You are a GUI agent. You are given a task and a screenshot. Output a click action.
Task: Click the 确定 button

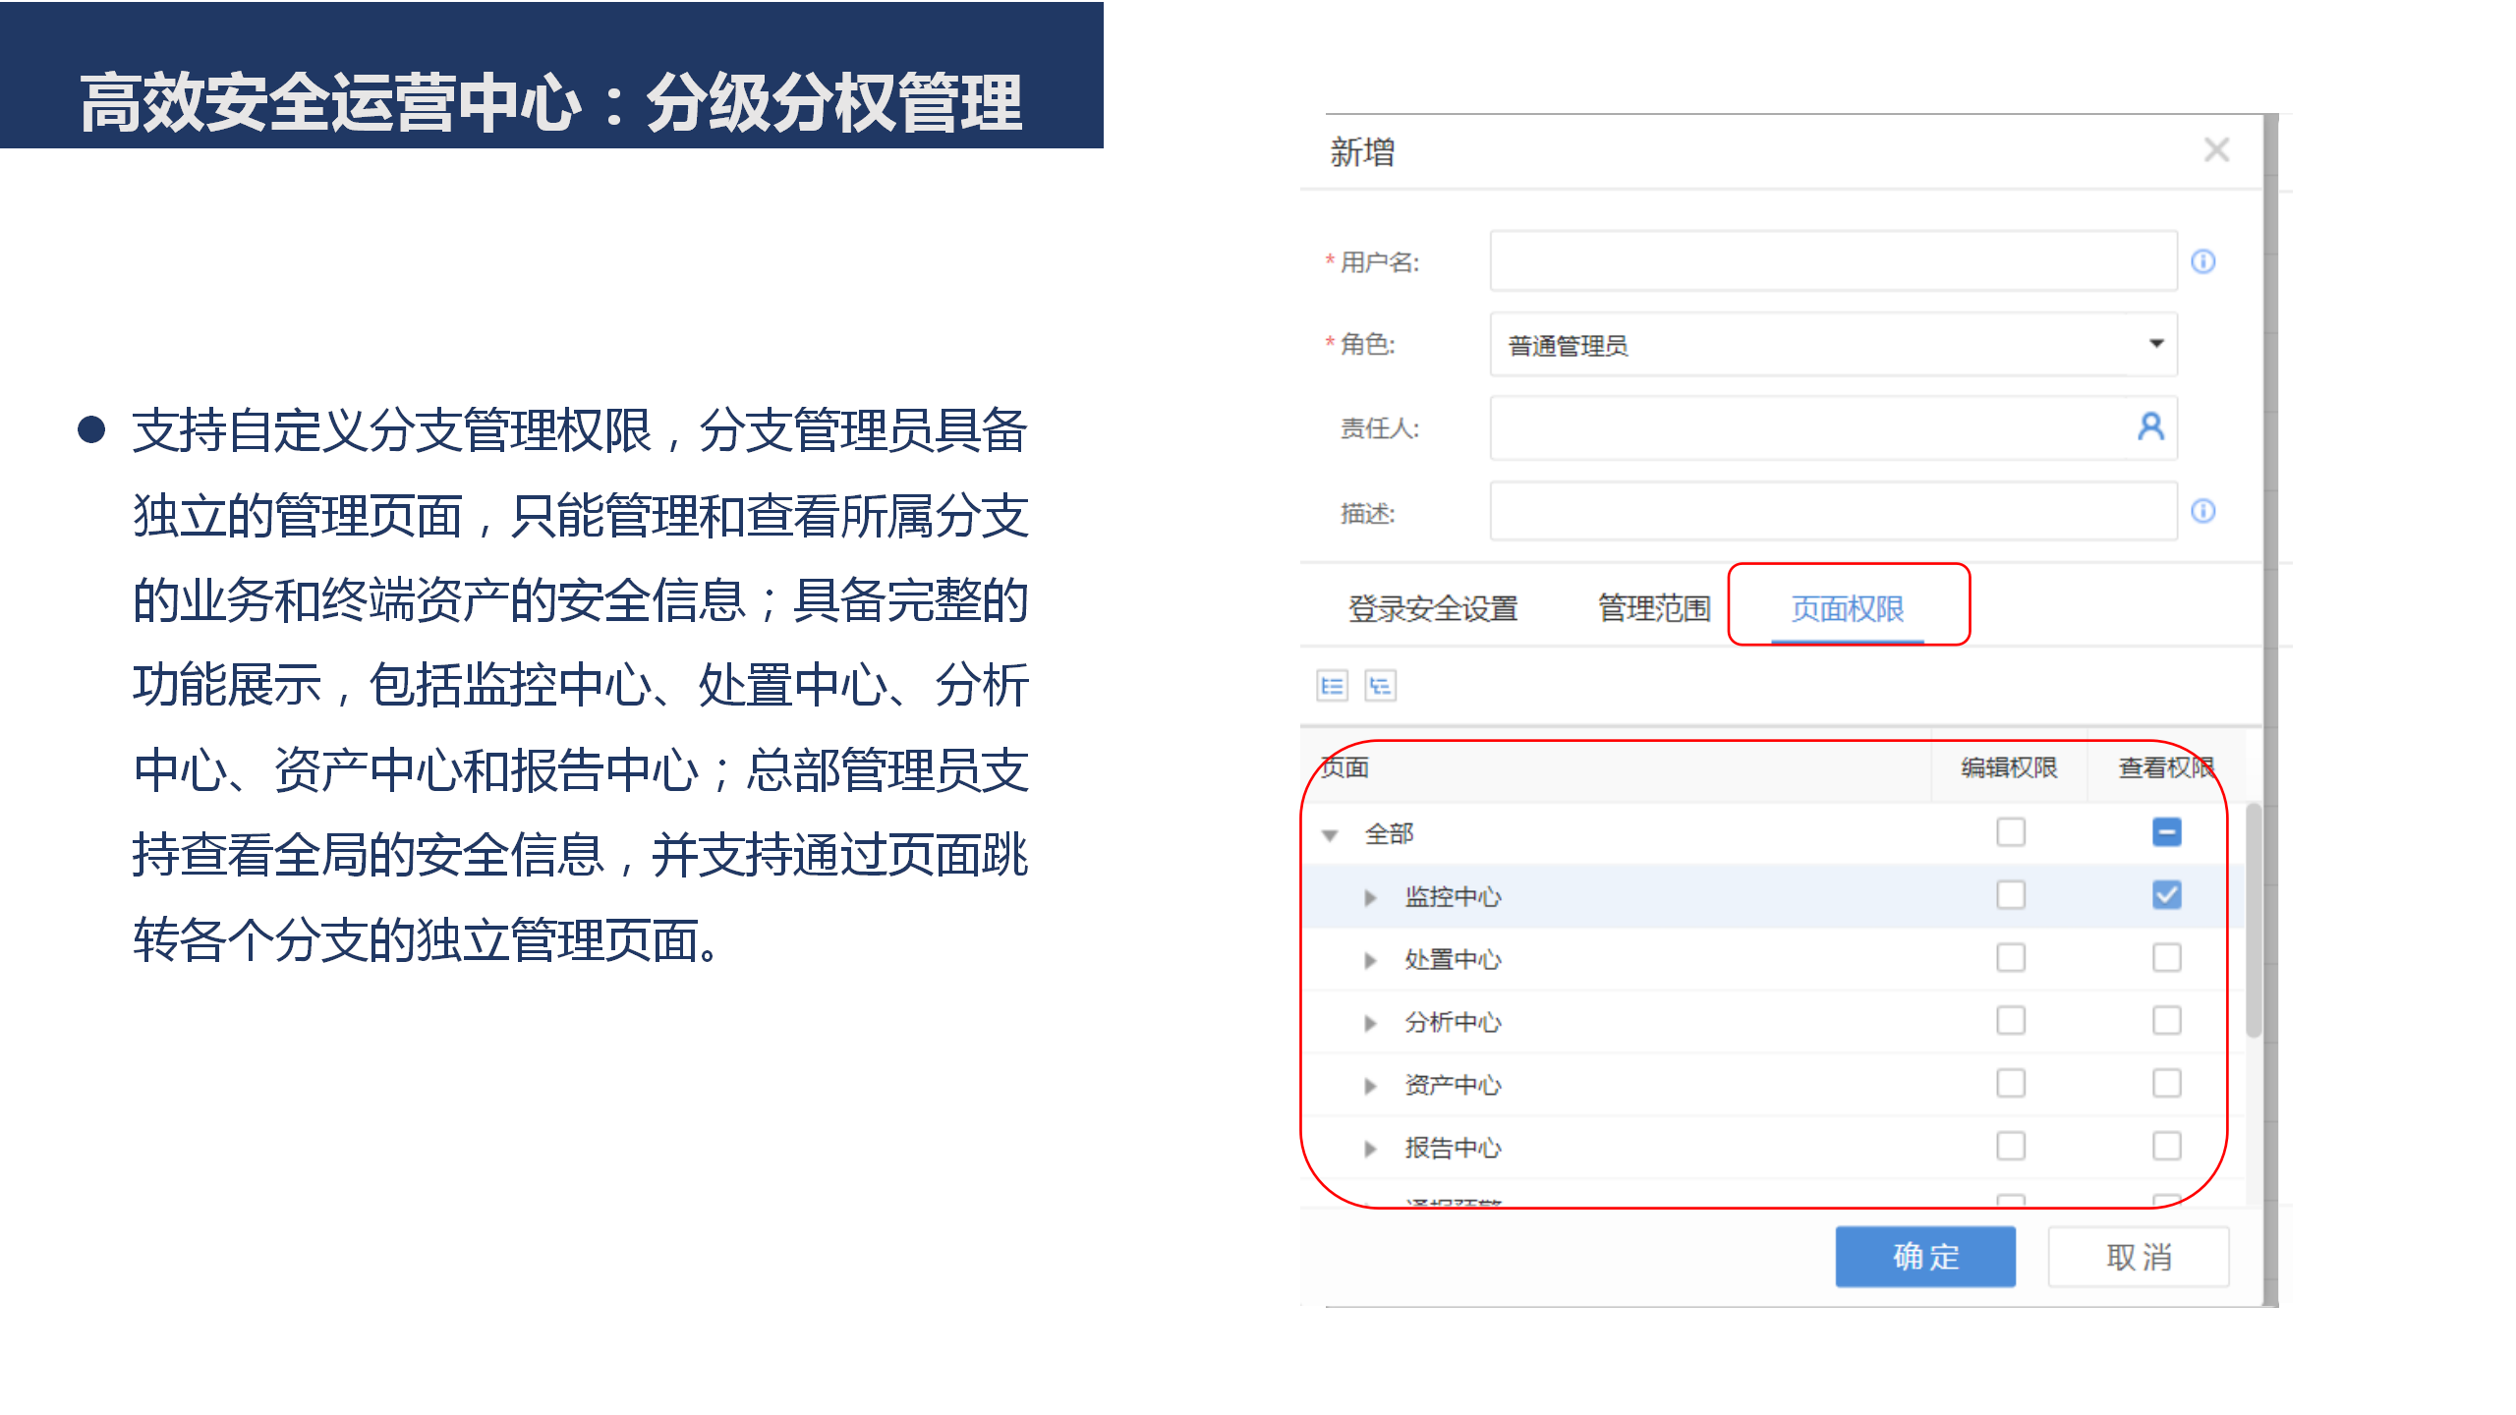pyautogui.click(x=1925, y=1257)
